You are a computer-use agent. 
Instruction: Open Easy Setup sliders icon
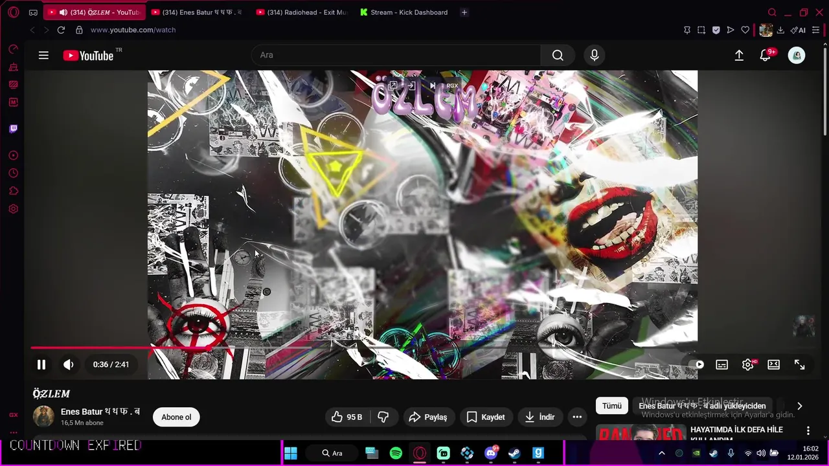coord(815,30)
